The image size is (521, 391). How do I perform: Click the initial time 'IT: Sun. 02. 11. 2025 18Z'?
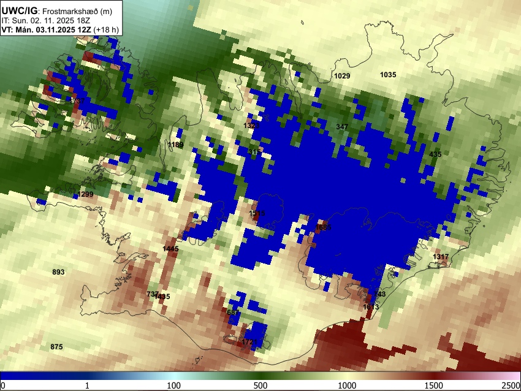click(x=45, y=21)
